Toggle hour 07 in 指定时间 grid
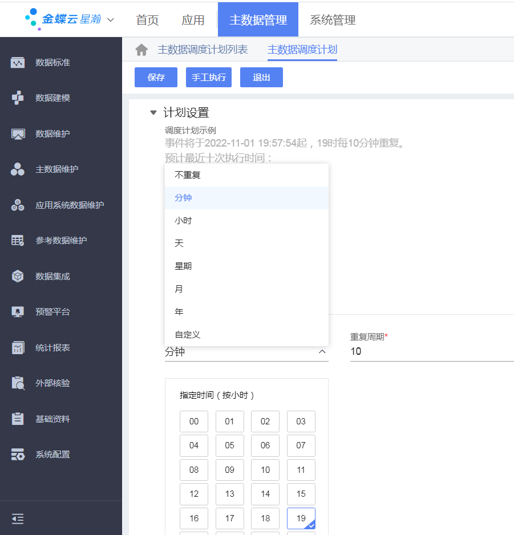This screenshot has width=514, height=535. [301, 445]
